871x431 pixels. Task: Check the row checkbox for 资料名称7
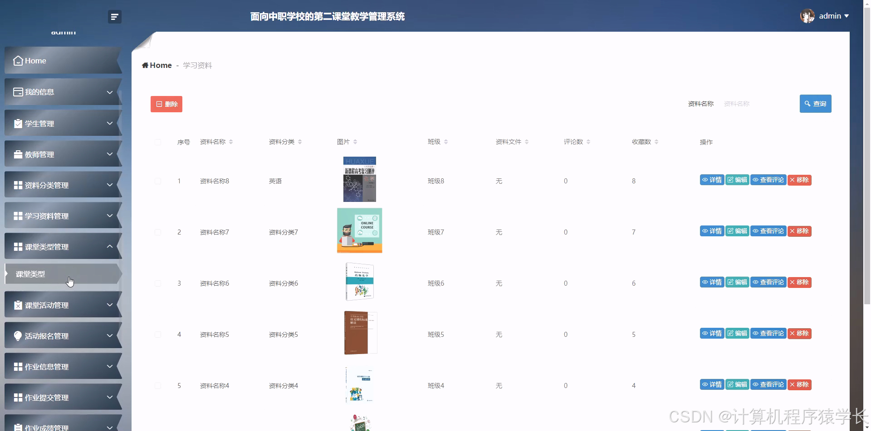tap(158, 232)
